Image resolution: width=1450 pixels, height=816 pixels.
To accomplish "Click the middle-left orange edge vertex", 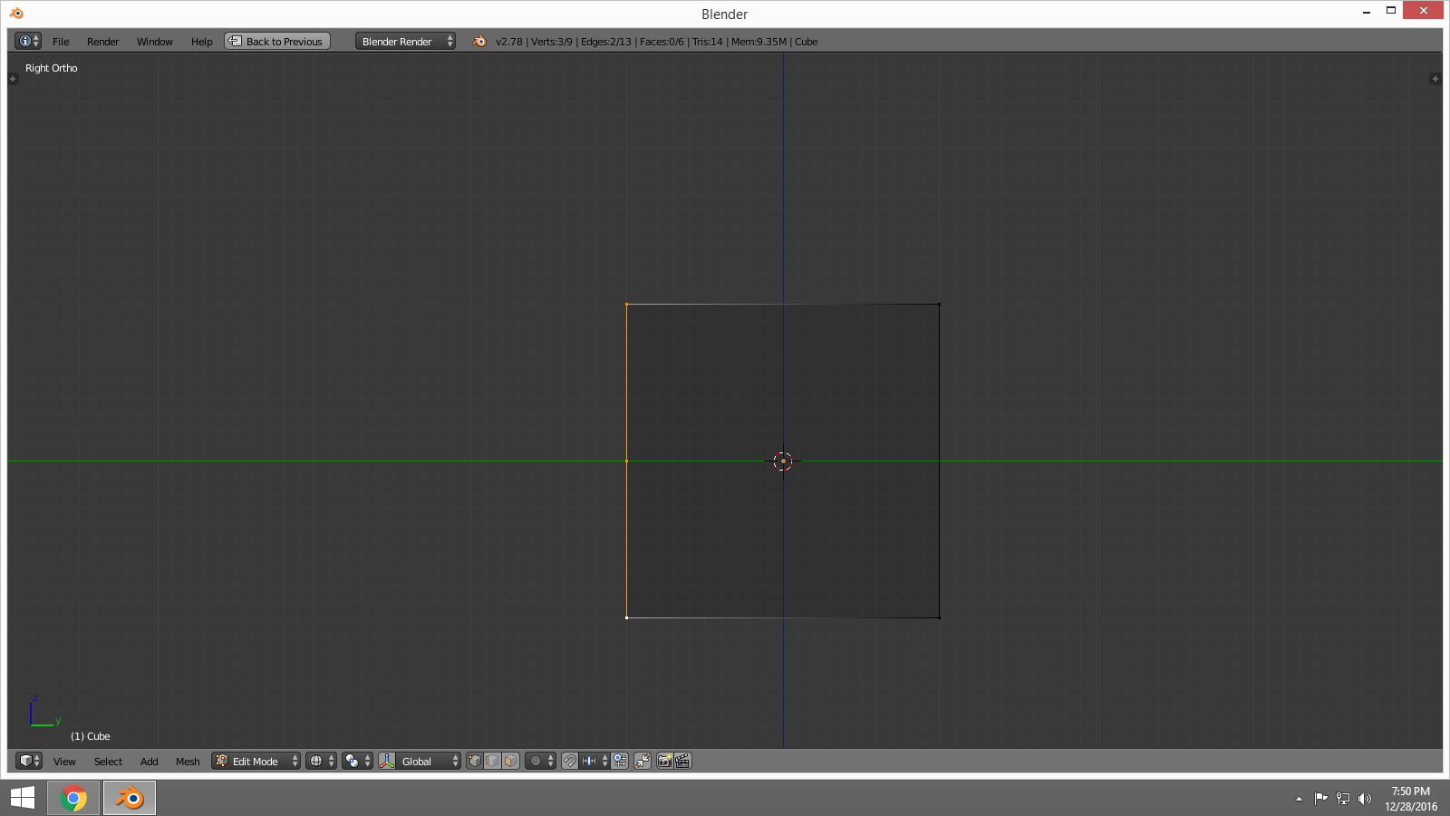I will point(626,461).
